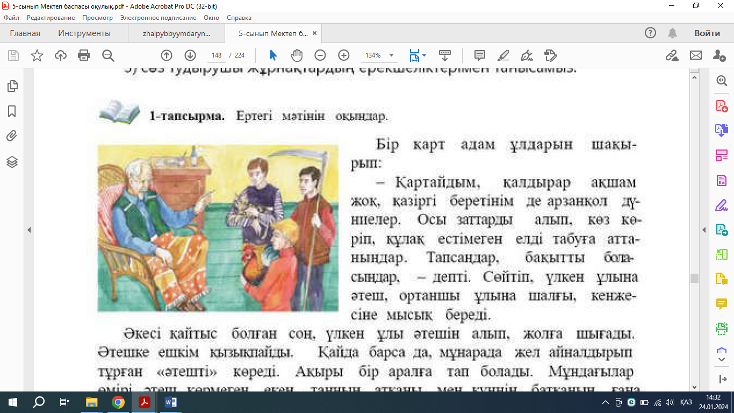The image size is (734, 413).
Task: Open Google Chrome from the taskbar
Action: pyautogui.click(x=118, y=402)
